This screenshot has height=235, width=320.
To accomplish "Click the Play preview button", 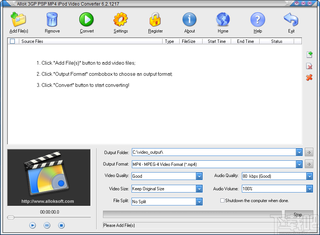I will [x=32, y=225].
